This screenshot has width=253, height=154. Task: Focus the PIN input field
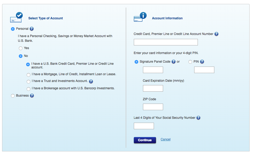(x=204, y=70)
